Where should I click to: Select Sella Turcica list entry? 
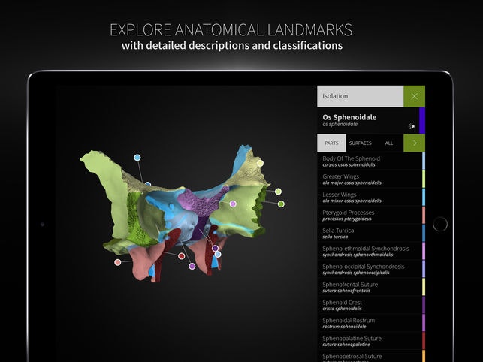[x=370, y=233]
